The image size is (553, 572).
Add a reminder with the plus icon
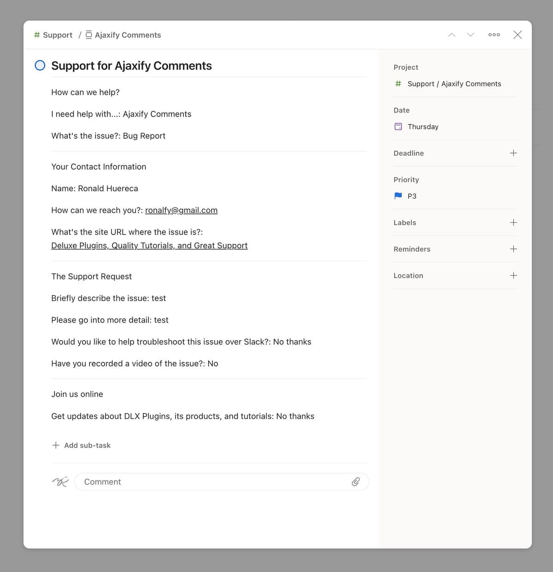(x=513, y=249)
